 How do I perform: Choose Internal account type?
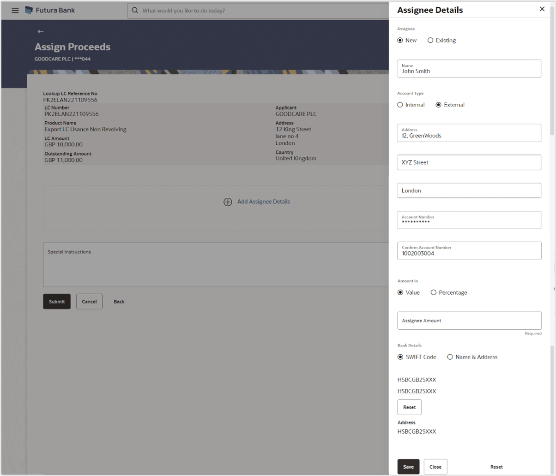[400, 105]
